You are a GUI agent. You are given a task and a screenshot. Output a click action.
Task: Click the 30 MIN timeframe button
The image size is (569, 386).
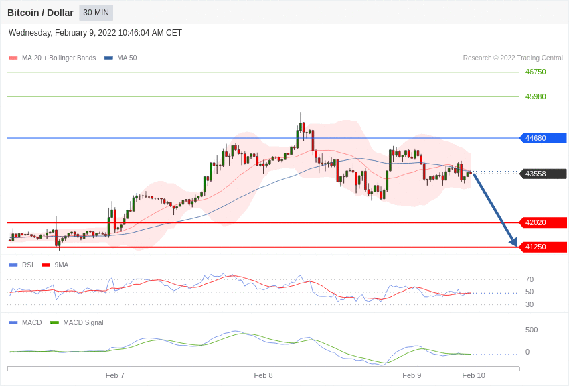click(x=96, y=13)
